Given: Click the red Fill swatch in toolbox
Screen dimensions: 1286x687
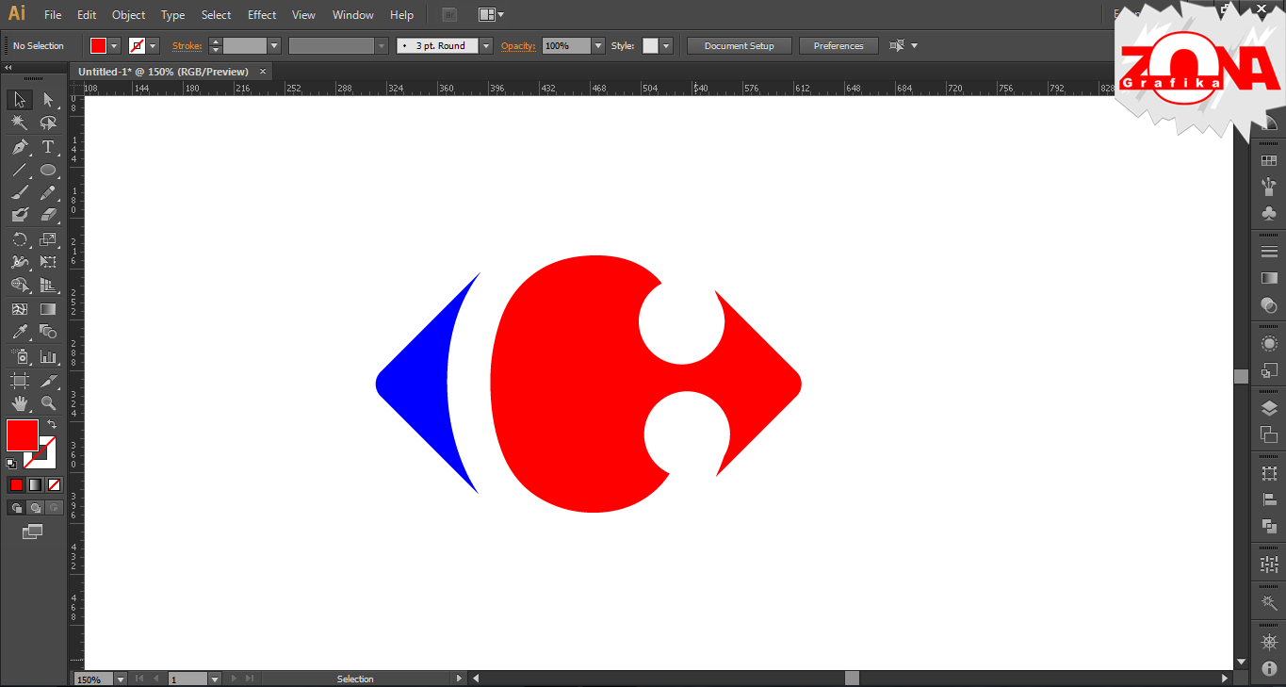Looking at the screenshot, I should [23, 435].
